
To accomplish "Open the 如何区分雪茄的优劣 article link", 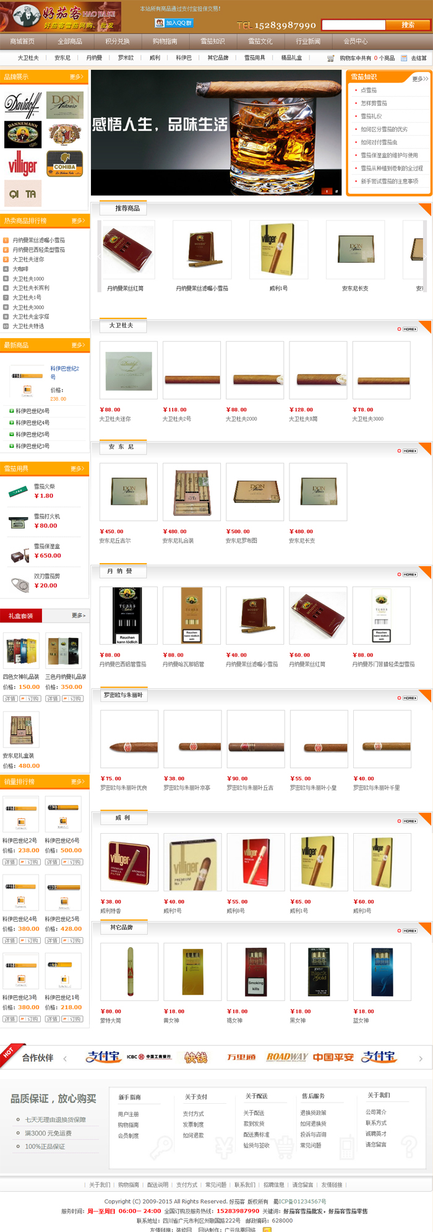I will click(384, 129).
